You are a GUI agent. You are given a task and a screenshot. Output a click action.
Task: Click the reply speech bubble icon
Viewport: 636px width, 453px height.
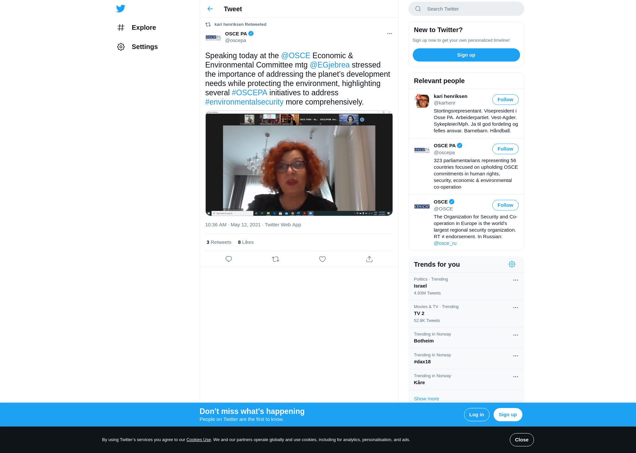(229, 259)
